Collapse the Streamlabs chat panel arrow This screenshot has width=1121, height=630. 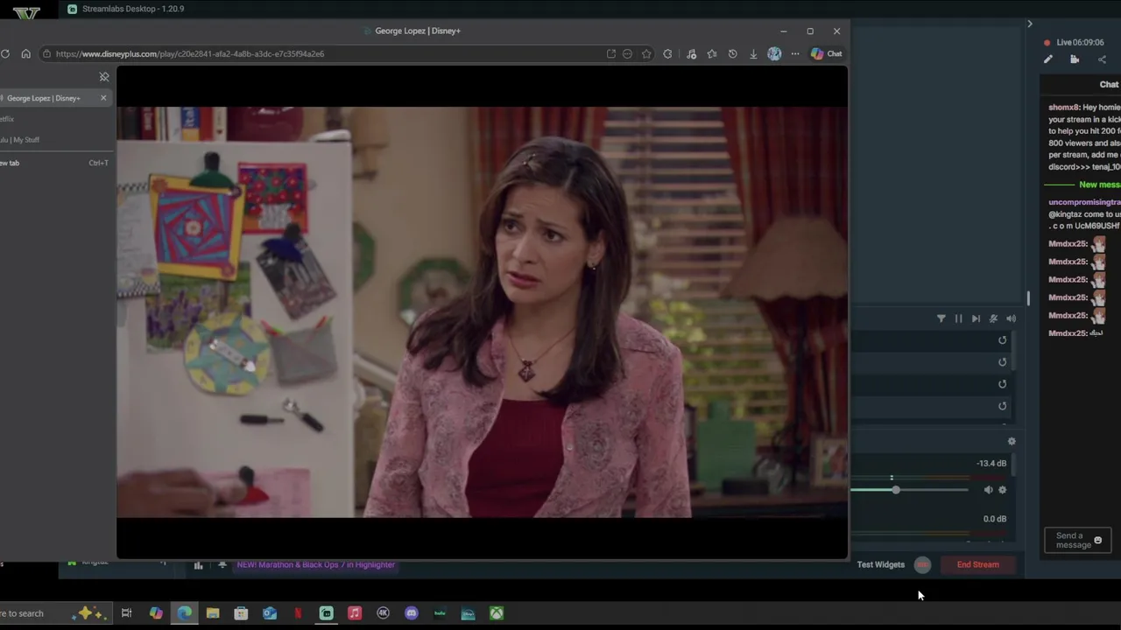click(x=1030, y=24)
